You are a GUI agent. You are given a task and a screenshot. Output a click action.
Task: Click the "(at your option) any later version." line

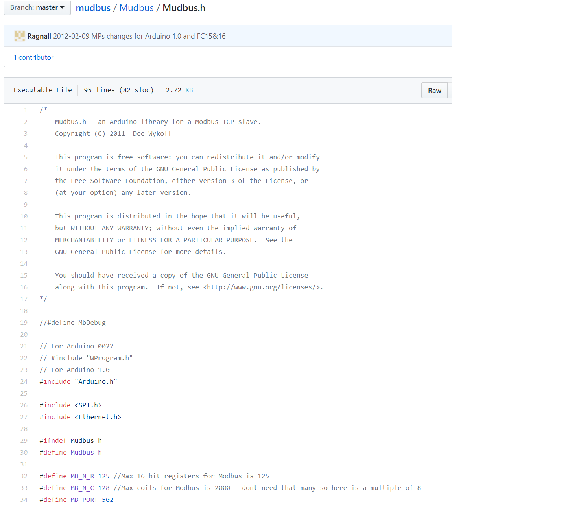point(123,193)
